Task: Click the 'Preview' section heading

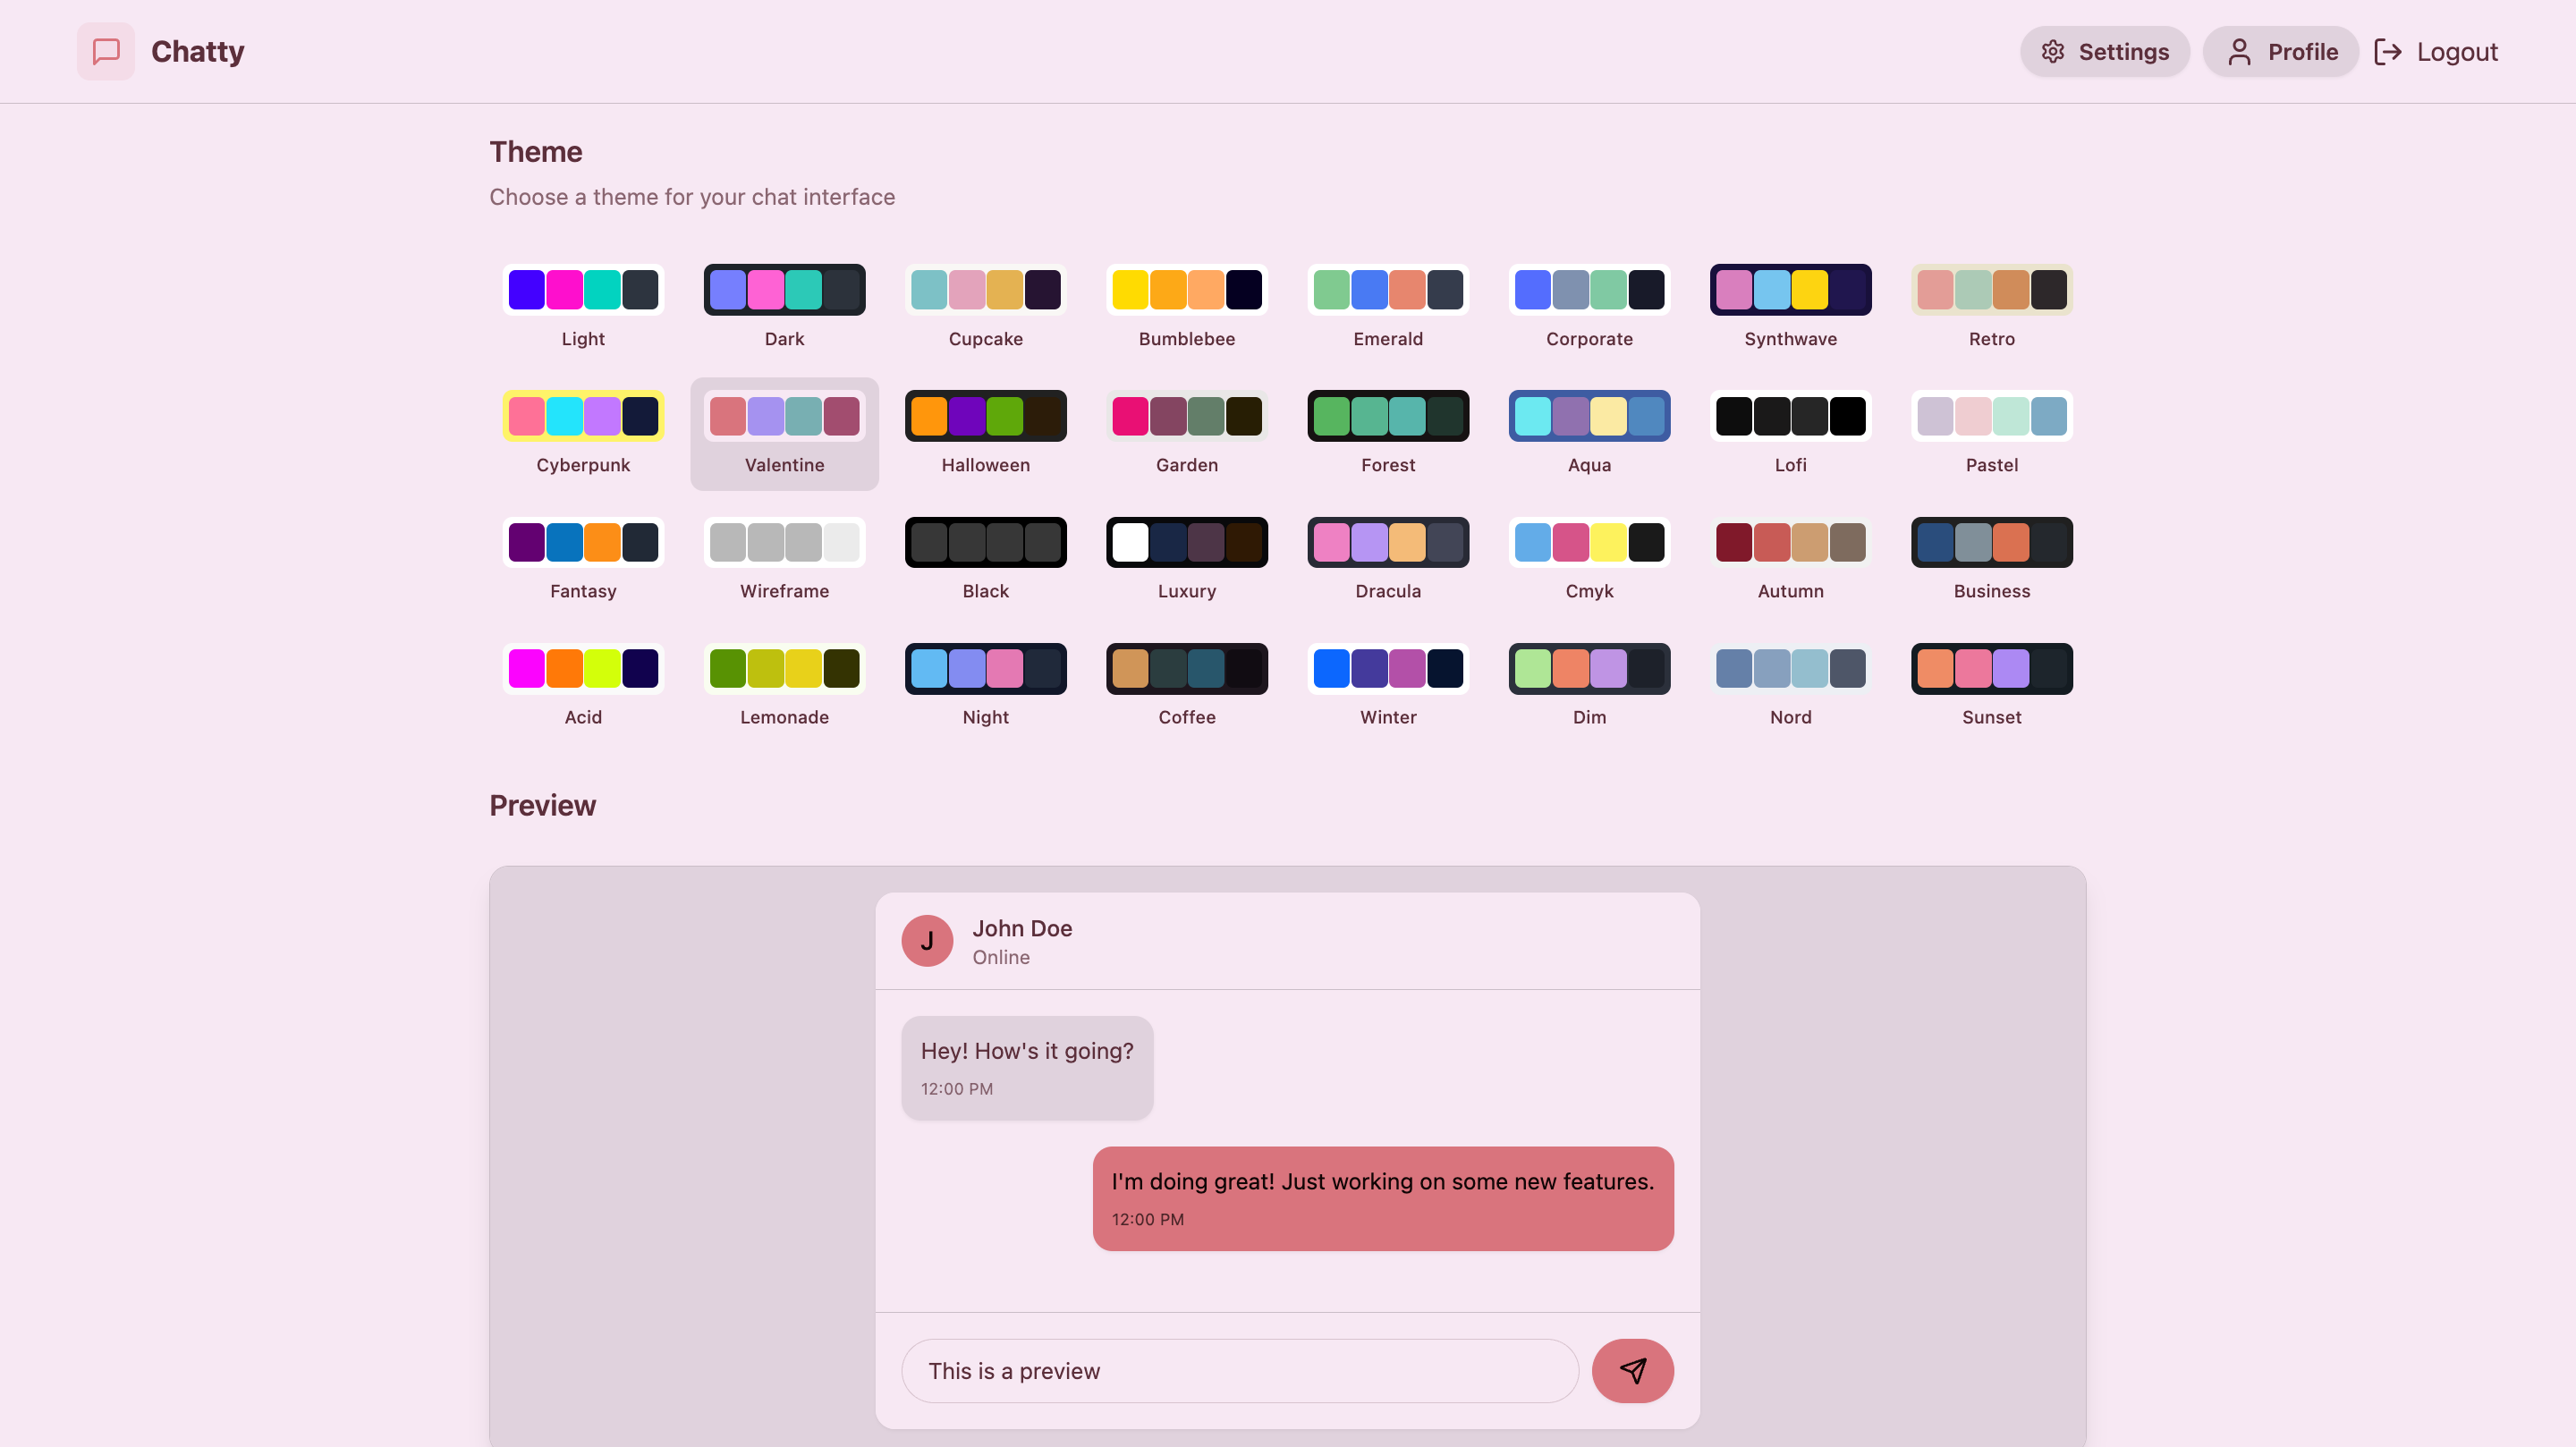Action: click(542, 805)
